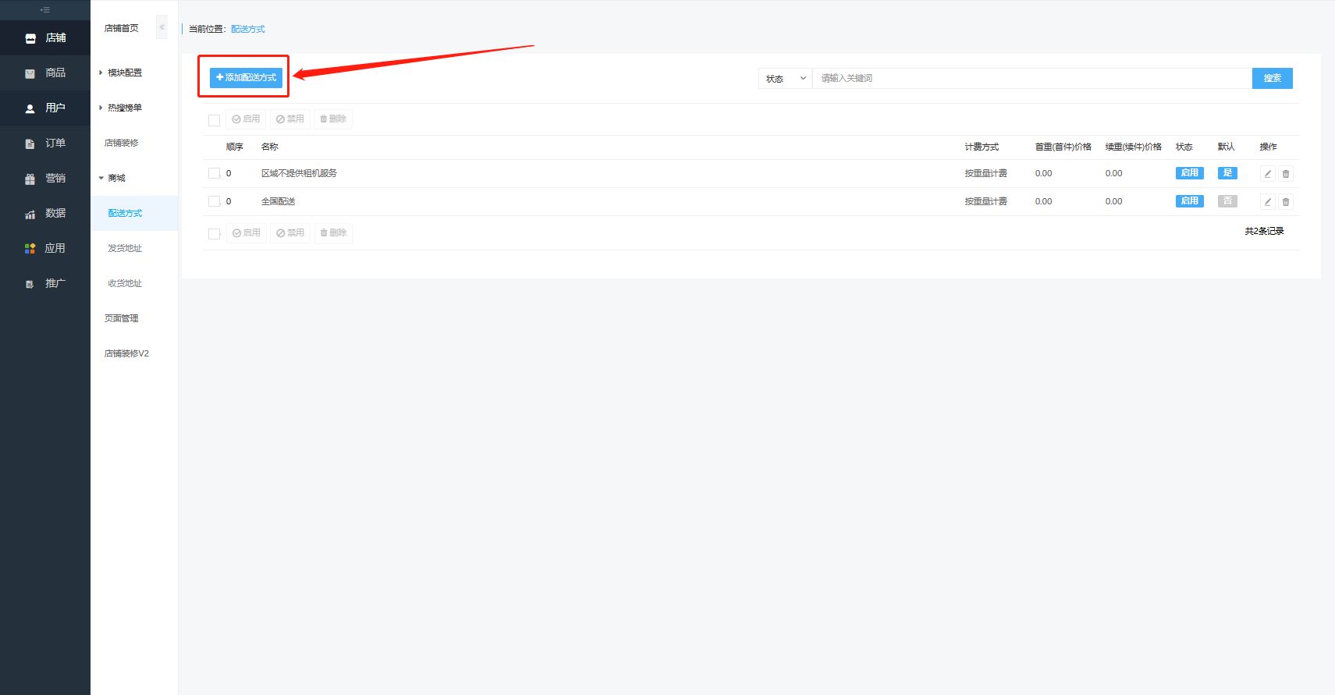Select the 数据 chart icon
1335x695 pixels.
click(30, 214)
